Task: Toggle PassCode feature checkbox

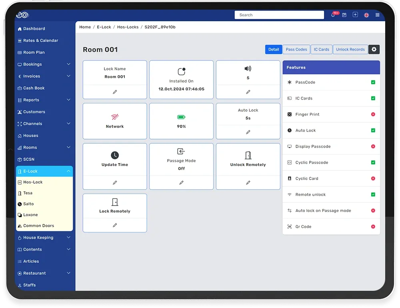Action: click(x=373, y=82)
